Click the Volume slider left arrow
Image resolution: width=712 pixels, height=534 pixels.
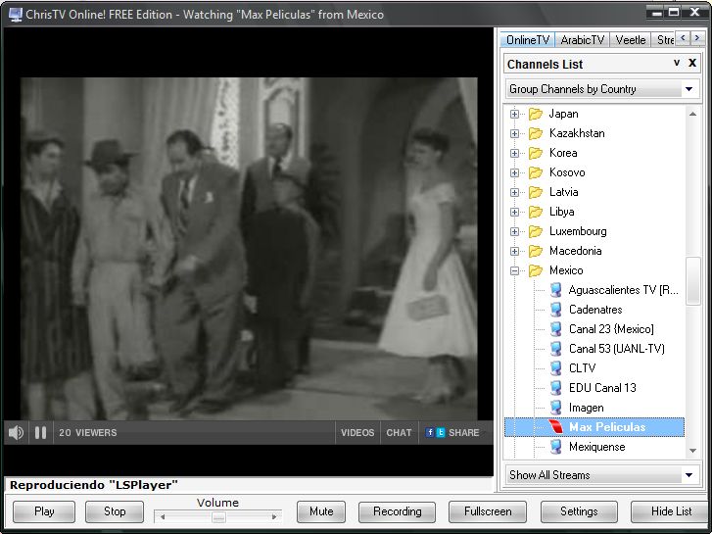[x=163, y=516]
